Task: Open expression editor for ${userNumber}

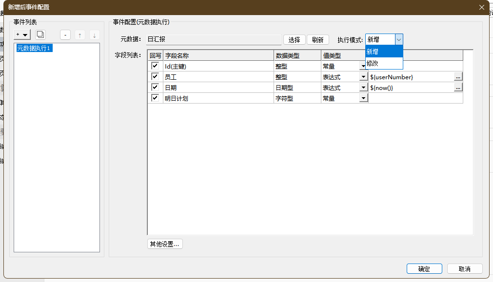Action: [x=457, y=77]
